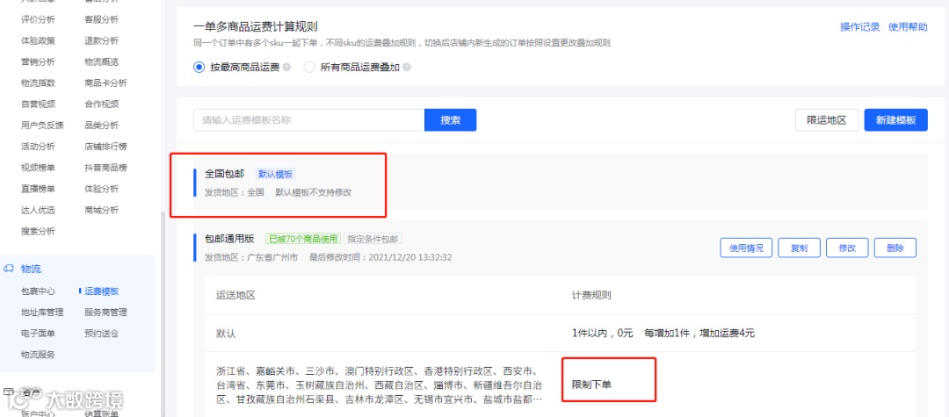
Task: Open 搜索分析 in sidebar
Action: point(38,231)
